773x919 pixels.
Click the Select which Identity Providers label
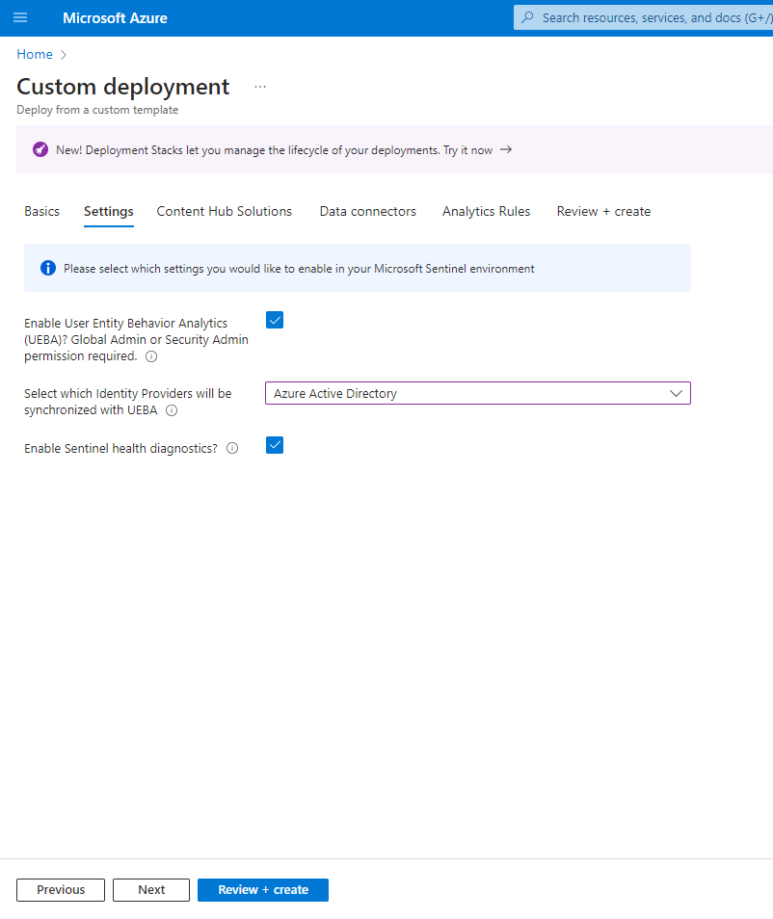pyautogui.click(x=128, y=402)
